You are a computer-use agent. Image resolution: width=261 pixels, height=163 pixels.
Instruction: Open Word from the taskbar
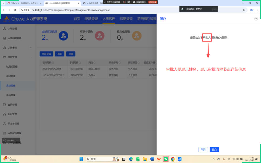pyautogui.click(x=152, y=159)
